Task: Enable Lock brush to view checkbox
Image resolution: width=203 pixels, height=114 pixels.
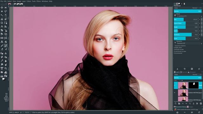Action: point(174,51)
